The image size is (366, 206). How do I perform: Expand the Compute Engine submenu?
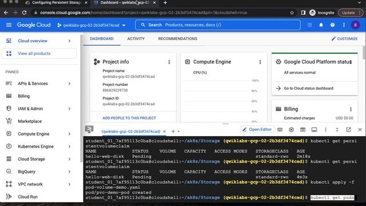pos(69,134)
